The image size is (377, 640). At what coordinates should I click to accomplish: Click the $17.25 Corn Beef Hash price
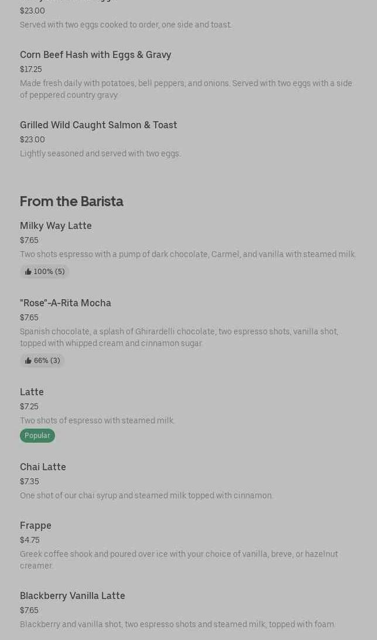coord(31,69)
